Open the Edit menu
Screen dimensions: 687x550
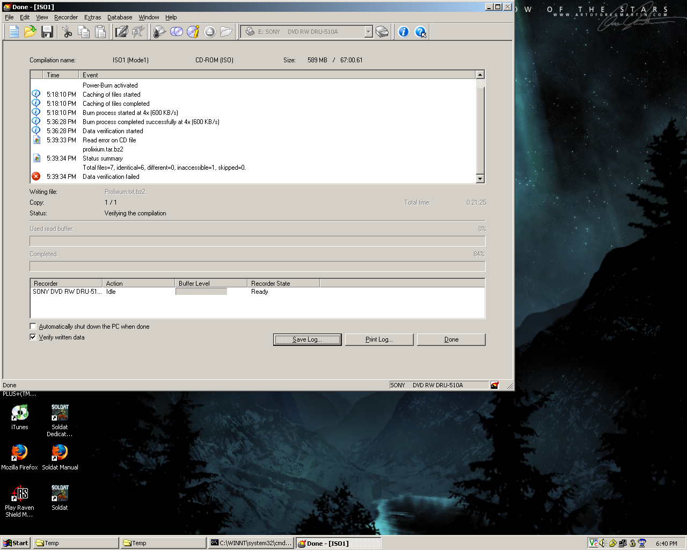(25, 17)
